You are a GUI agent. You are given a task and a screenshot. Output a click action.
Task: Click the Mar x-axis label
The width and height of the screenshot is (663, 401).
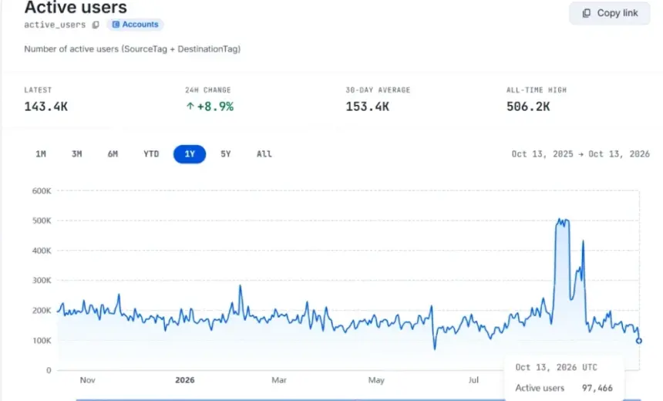tap(279, 380)
